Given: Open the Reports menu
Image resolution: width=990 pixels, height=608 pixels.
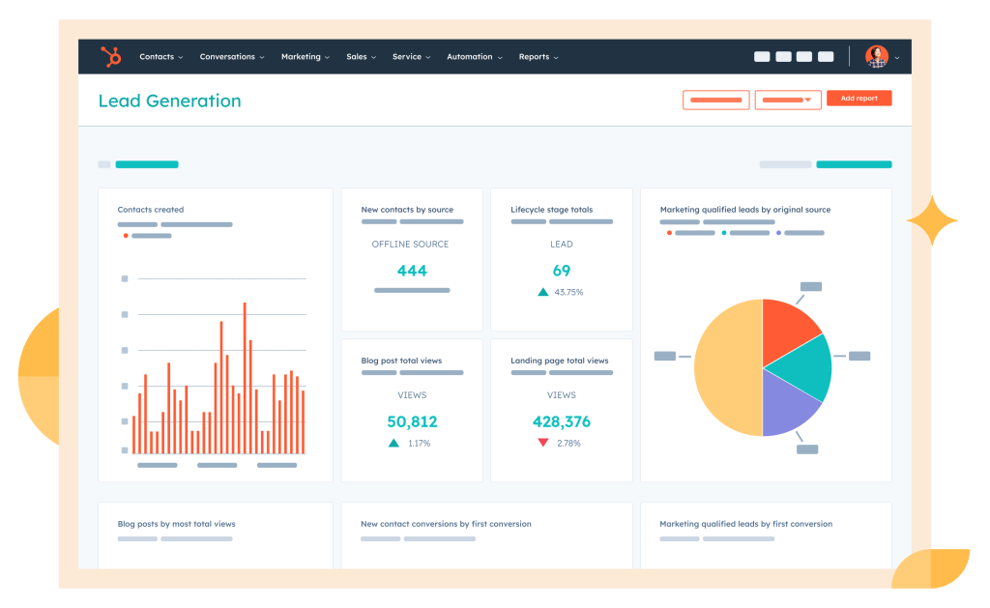Looking at the screenshot, I should coord(538,57).
